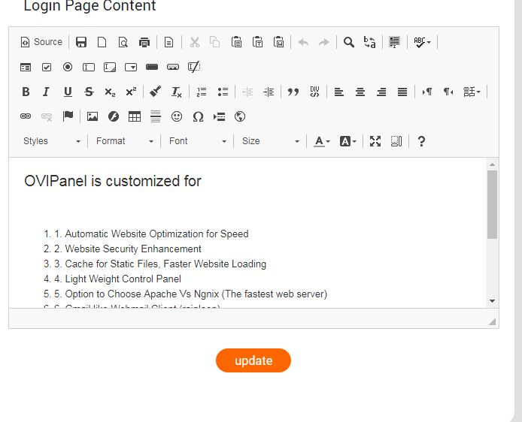Insert Page Break icon
522x422 pixels.
pos(219,116)
